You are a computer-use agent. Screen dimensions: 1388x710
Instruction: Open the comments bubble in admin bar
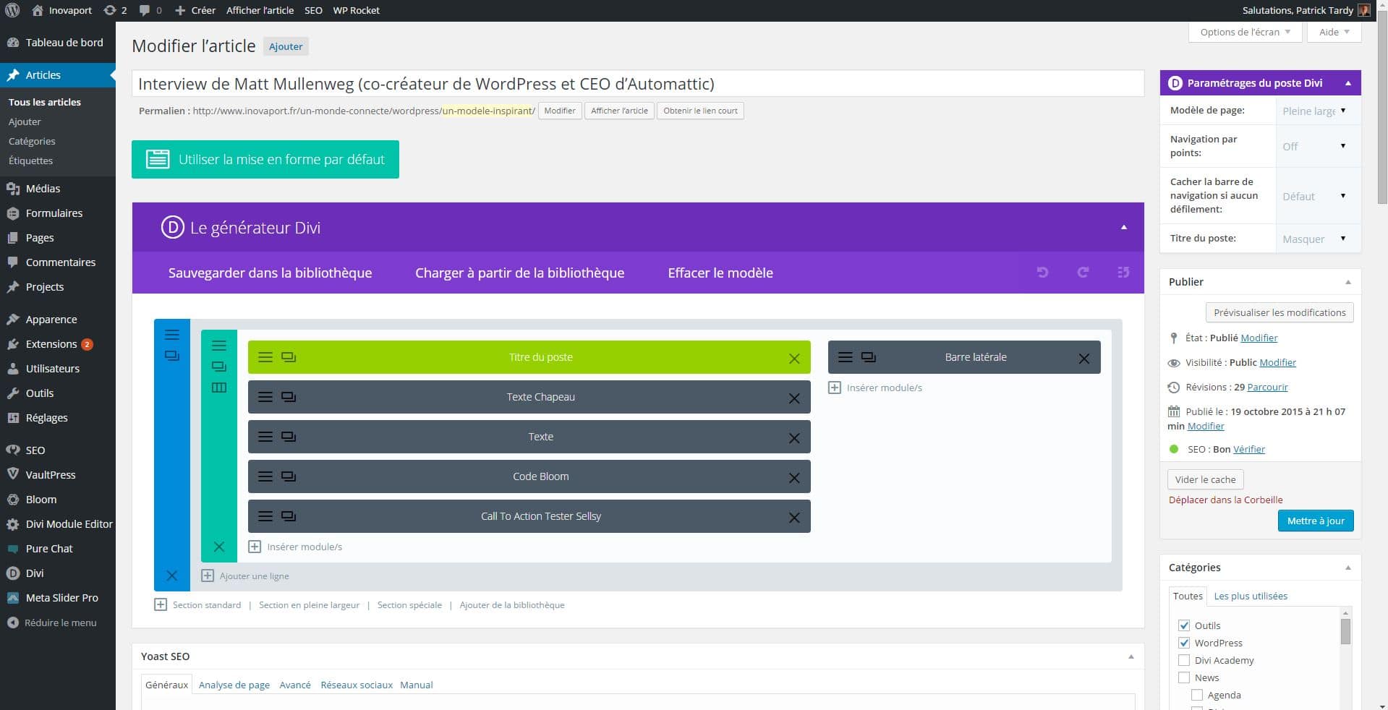coord(150,10)
